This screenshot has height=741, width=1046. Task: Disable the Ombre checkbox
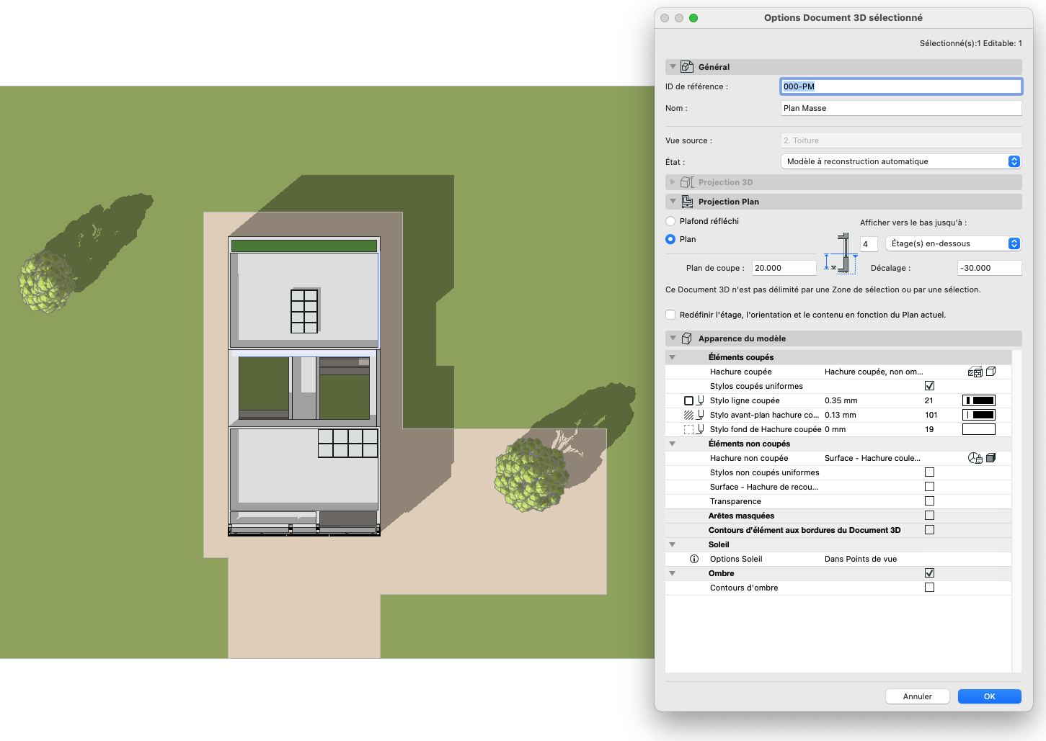(929, 573)
